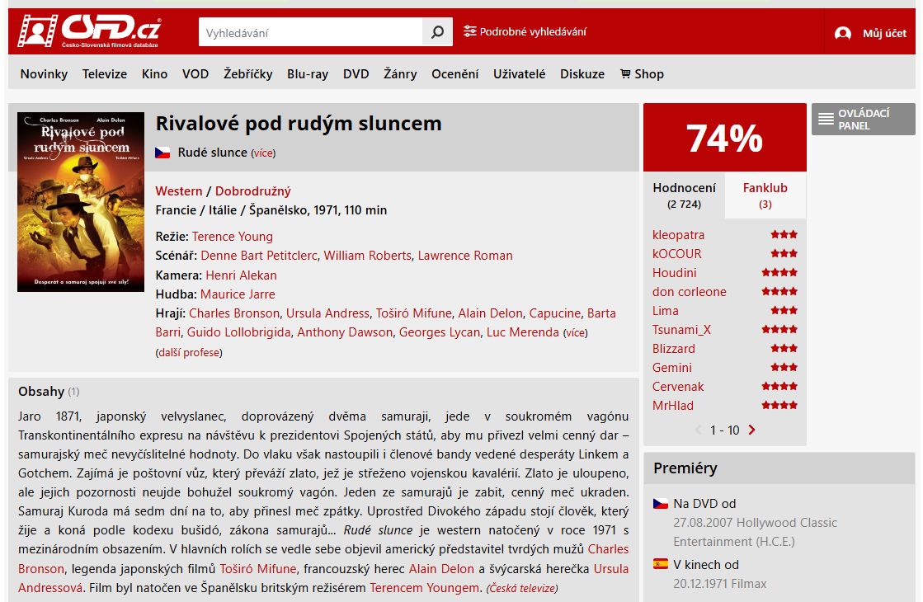Open Luc Merenda actor link
Image resolution: width=923 pixels, height=602 pixels.
tap(523, 332)
